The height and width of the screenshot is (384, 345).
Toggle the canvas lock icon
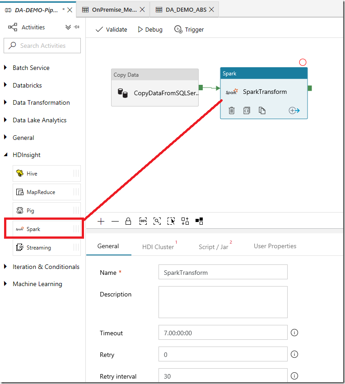pos(128,221)
